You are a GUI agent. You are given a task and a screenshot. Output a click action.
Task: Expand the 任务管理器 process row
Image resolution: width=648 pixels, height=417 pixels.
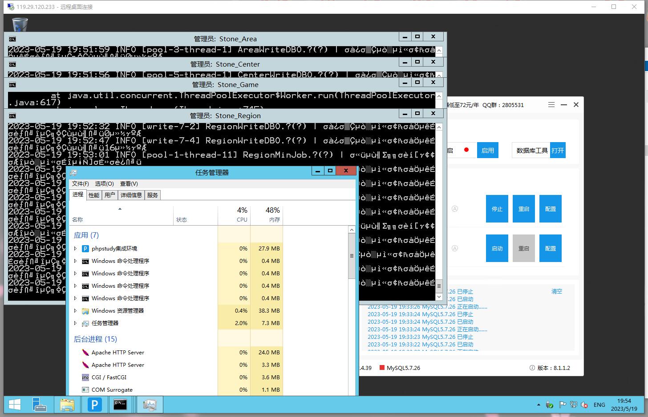(75, 323)
